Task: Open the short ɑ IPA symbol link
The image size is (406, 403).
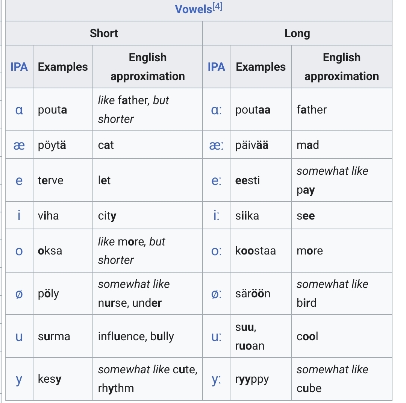Action: [19, 110]
